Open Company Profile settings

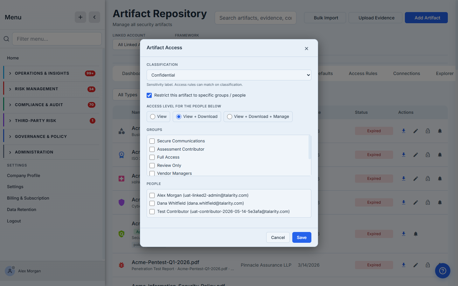click(24, 175)
